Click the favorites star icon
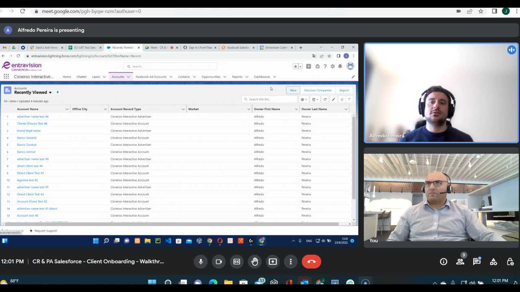 (295, 66)
